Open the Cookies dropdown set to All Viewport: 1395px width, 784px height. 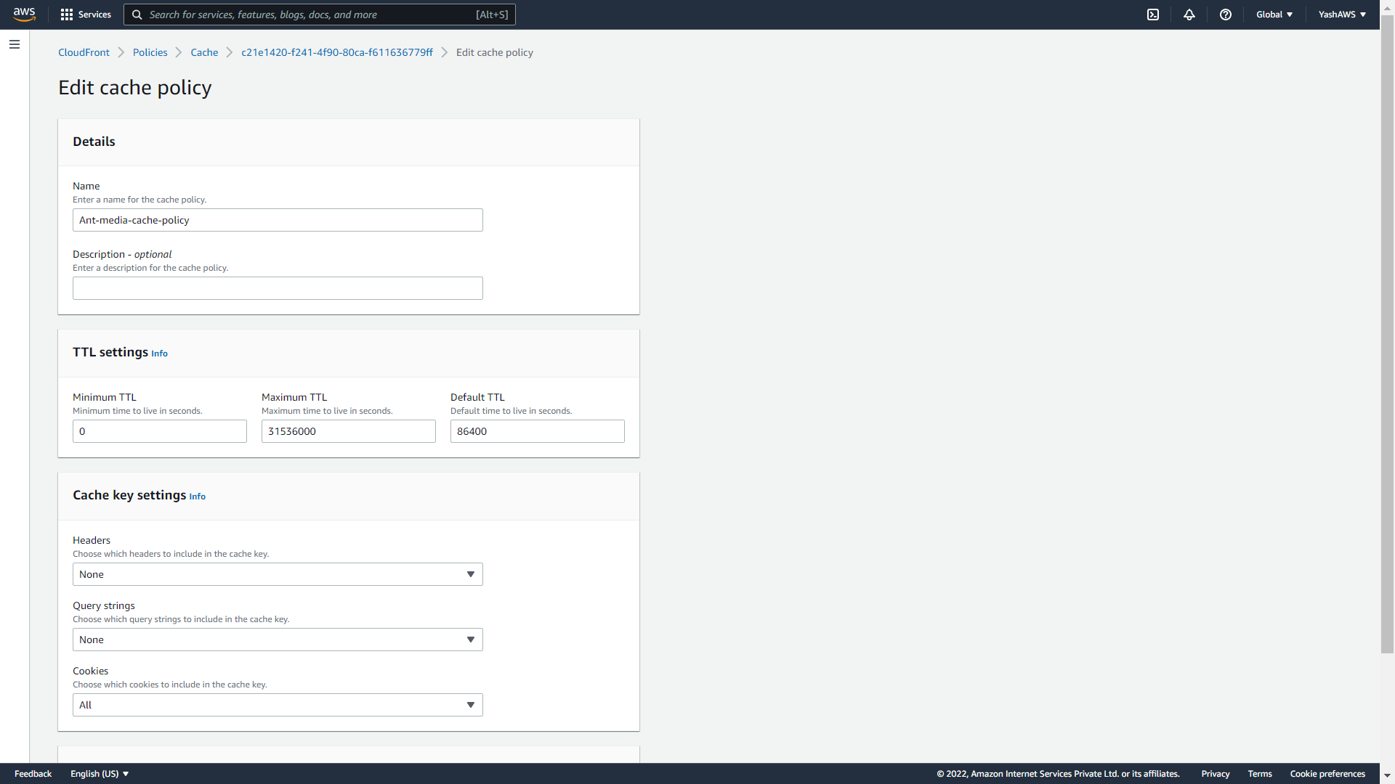tap(278, 705)
